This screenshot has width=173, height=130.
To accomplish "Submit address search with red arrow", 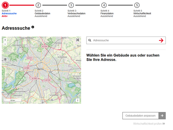I will click(161, 40).
